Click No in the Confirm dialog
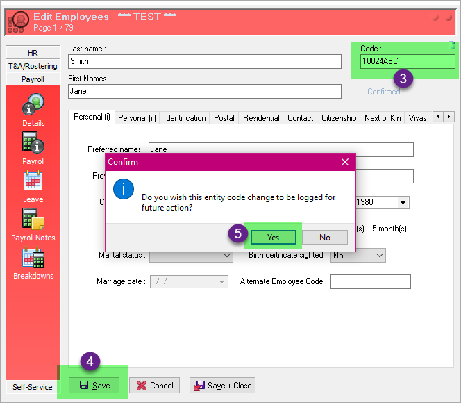The image size is (461, 403). [x=325, y=238]
